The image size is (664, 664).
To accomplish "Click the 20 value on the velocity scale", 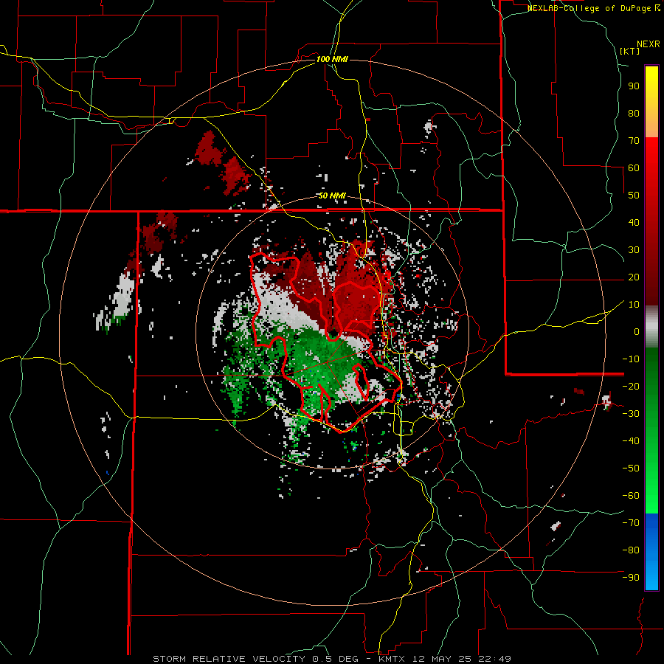I will 634,277.
